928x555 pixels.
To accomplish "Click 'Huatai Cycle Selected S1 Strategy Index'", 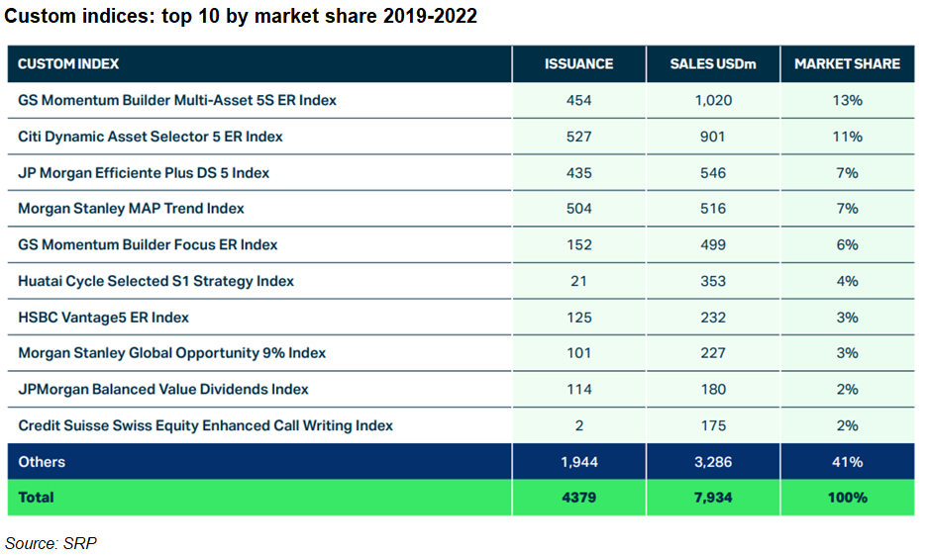I will [x=155, y=281].
